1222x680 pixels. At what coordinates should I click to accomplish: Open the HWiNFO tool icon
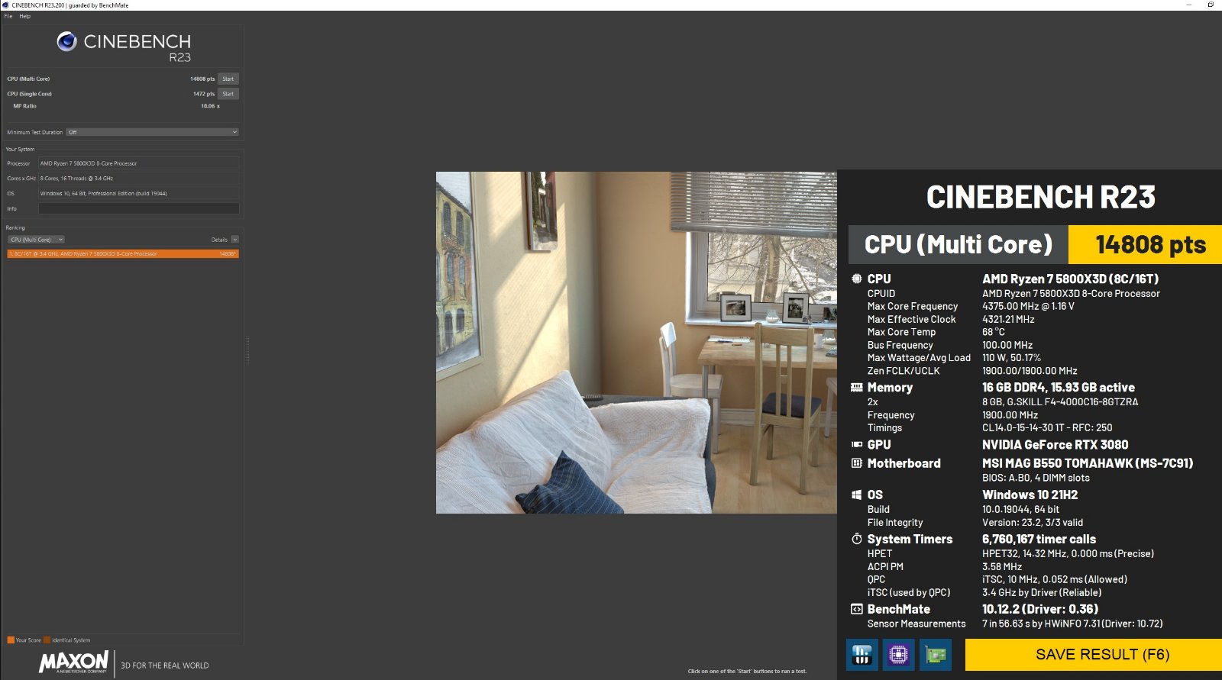point(862,654)
